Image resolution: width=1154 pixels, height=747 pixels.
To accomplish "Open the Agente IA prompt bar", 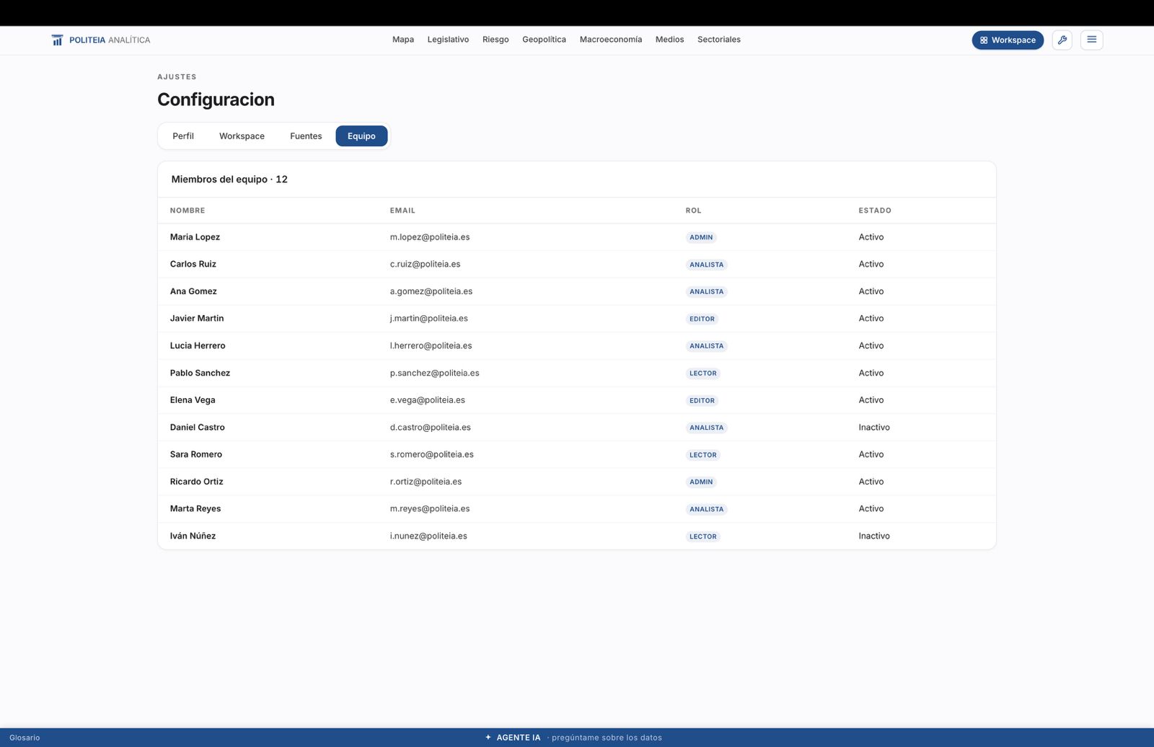I will click(574, 738).
